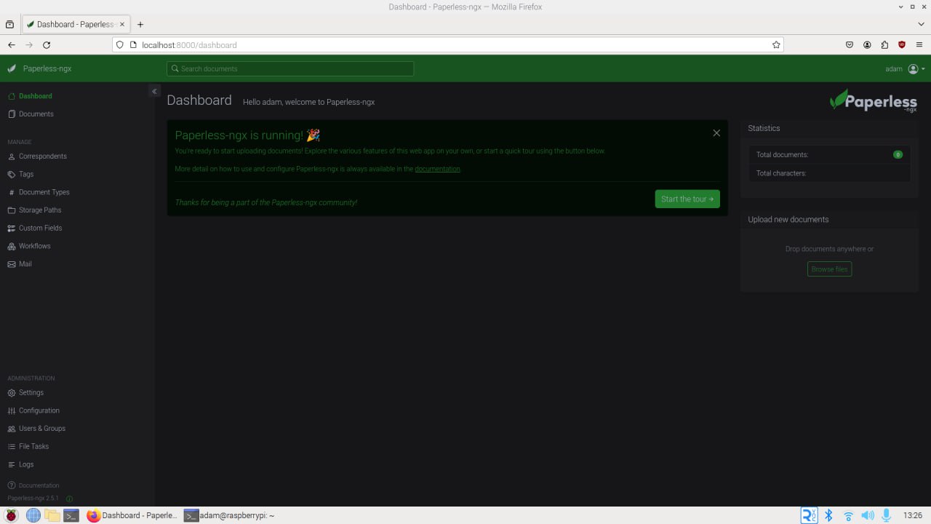Collapse the sidebar with the chevron icon
Image resolution: width=931 pixels, height=524 pixels.
click(154, 91)
